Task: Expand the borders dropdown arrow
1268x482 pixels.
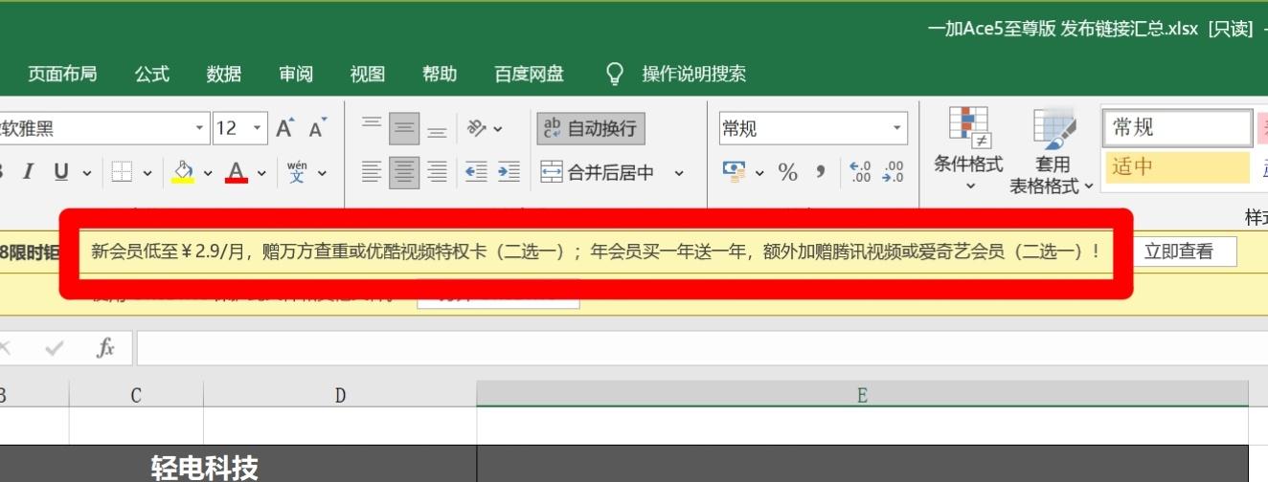Action: (147, 173)
